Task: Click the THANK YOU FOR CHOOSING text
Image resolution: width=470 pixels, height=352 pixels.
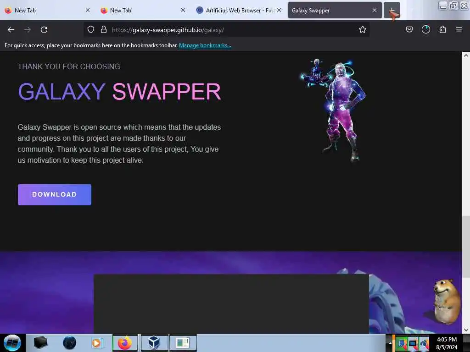Action: (x=69, y=66)
